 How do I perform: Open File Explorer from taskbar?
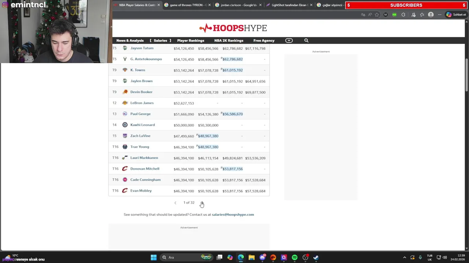pos(251,258)
